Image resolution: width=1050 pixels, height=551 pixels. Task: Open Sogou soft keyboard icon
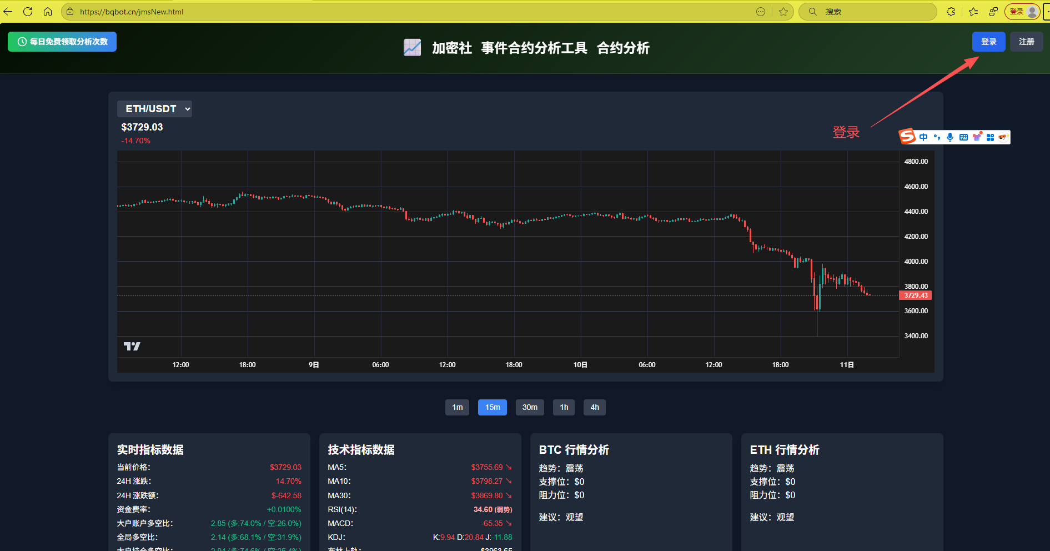click(x=963, y=137)
